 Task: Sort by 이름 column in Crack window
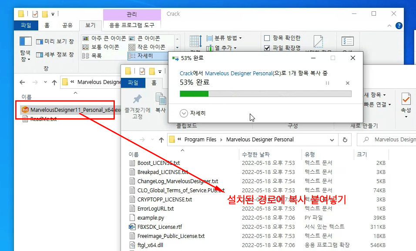(x=27, y=97)
